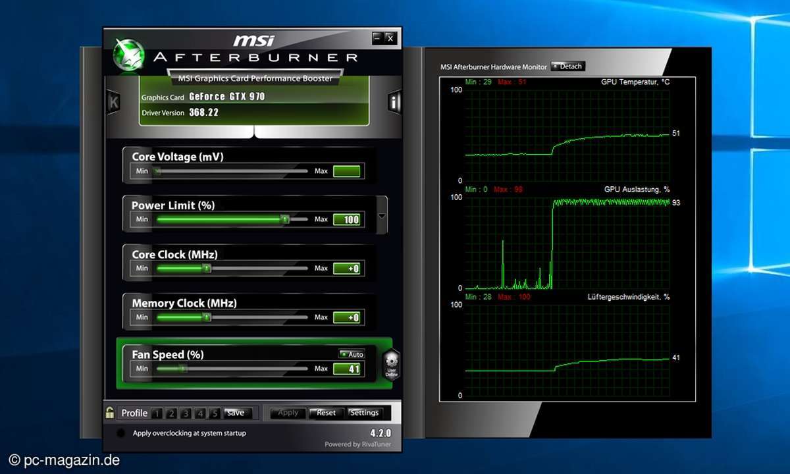
Task: Click the Memory Clock value field +0
Action: 347,317
